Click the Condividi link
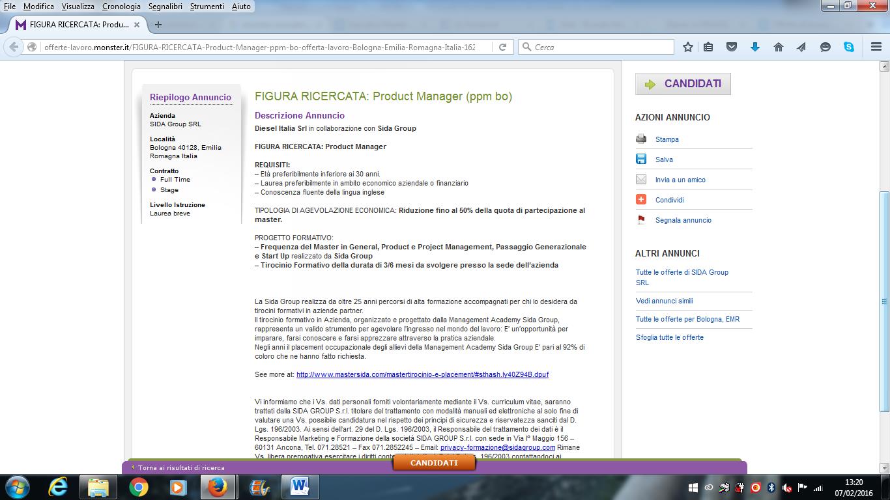 (x=670, y=200)
